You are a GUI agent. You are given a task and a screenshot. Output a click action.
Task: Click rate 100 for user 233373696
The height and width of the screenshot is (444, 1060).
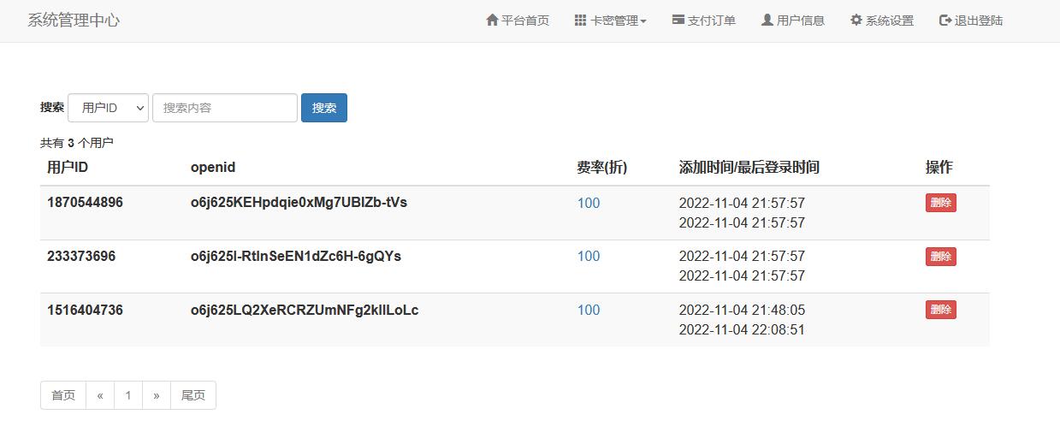pos(589,256)
